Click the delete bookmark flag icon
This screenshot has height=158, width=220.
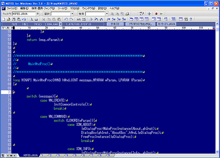click(124, 19)
